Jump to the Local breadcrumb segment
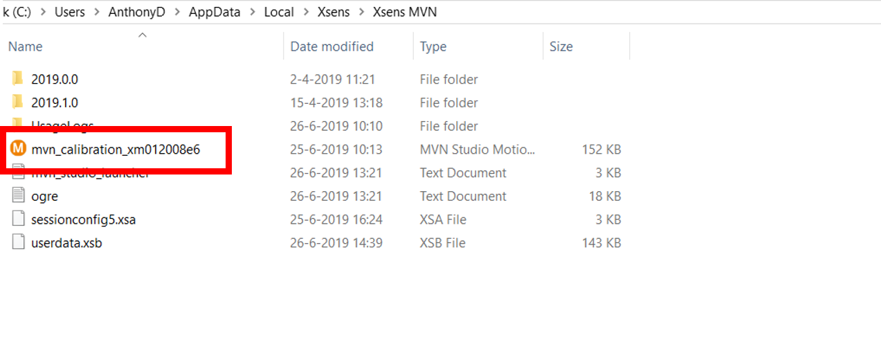The image size is (881, 340). tap(279, 12)
